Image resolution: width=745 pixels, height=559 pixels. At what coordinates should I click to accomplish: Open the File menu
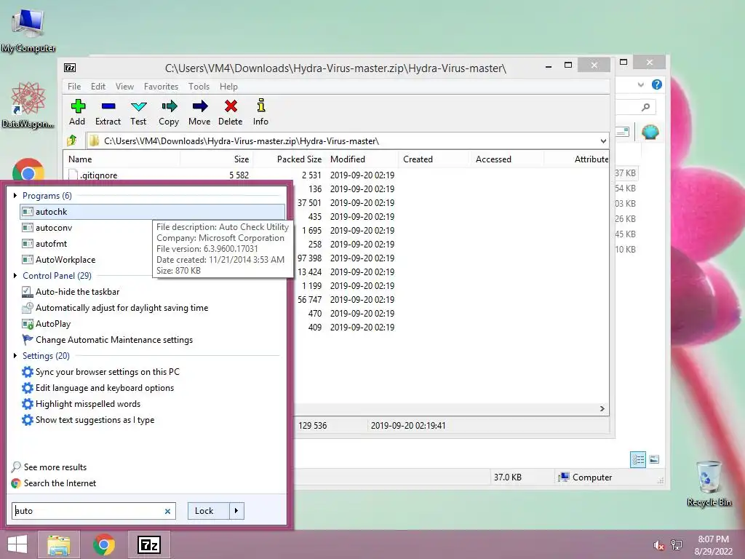click(74, 87)
